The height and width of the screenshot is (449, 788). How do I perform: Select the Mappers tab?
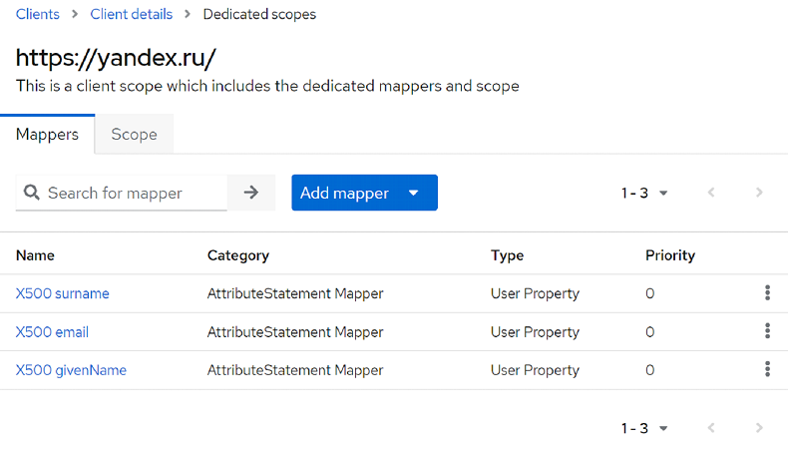[x=47, y=135]
